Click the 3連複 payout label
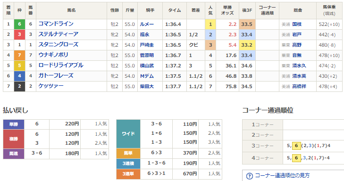 pos(128,164)
